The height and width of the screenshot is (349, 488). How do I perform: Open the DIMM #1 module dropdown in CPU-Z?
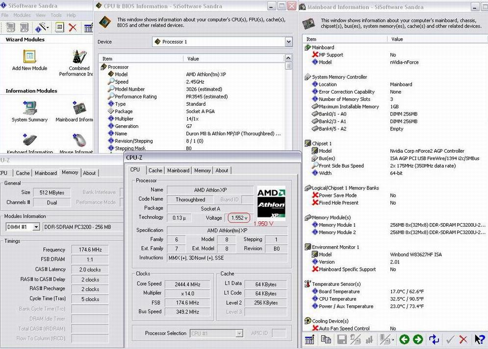coord(36,227)
